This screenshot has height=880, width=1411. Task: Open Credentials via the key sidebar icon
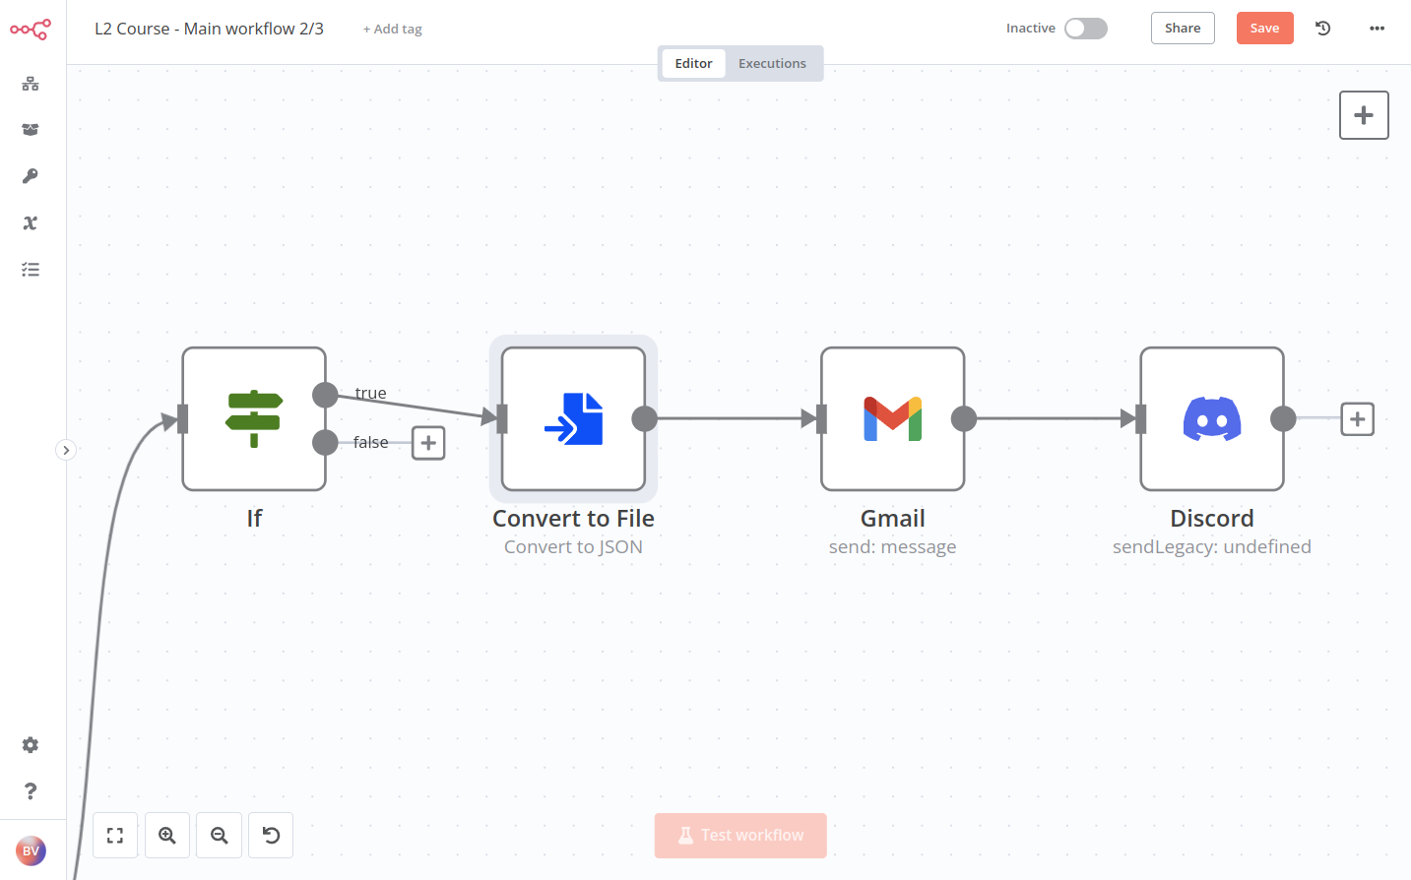point(30,175)
